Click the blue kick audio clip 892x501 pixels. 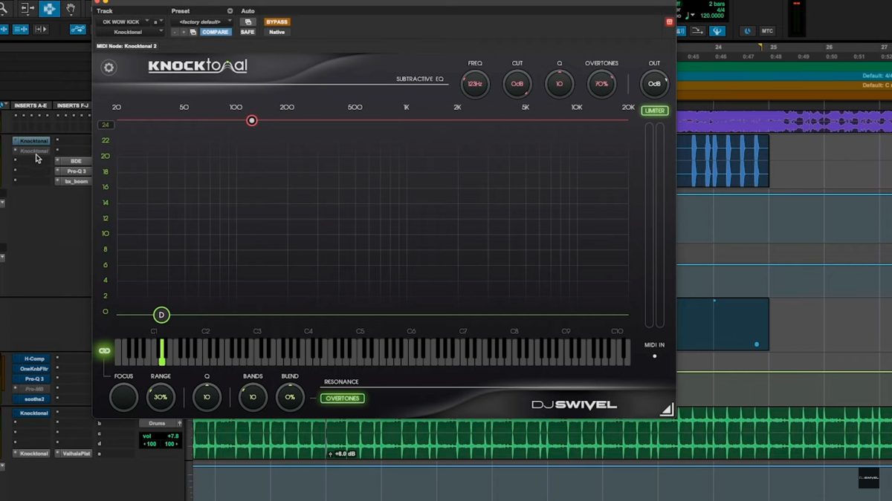[723, 160]
